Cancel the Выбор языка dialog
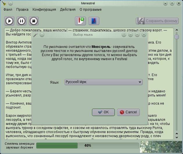The height and width of the screenshot is (154, 183). click(128, 112)
